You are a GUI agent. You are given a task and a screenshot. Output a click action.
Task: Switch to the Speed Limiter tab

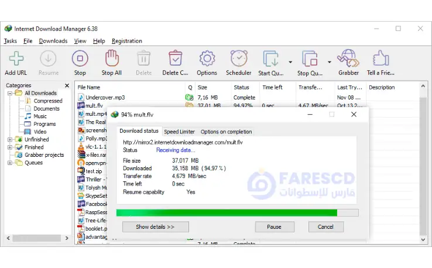pyautogui.click(x=179, y=132)
